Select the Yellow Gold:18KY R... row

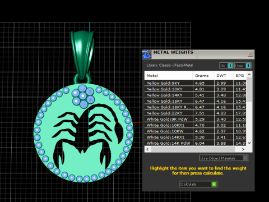(196, 107)
